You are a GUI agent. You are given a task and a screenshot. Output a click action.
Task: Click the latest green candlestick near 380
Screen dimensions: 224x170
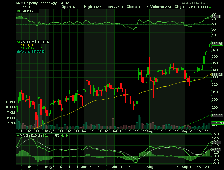click(209, 46)
